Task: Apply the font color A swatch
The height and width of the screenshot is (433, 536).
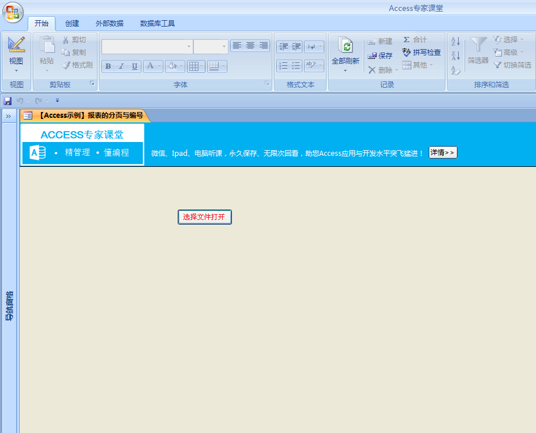Action: (151, 66)
